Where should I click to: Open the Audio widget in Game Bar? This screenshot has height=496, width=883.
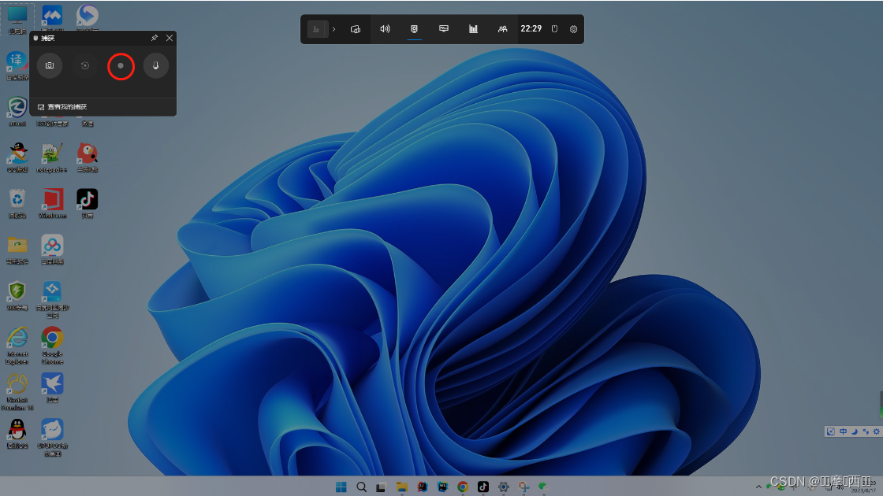386,29
